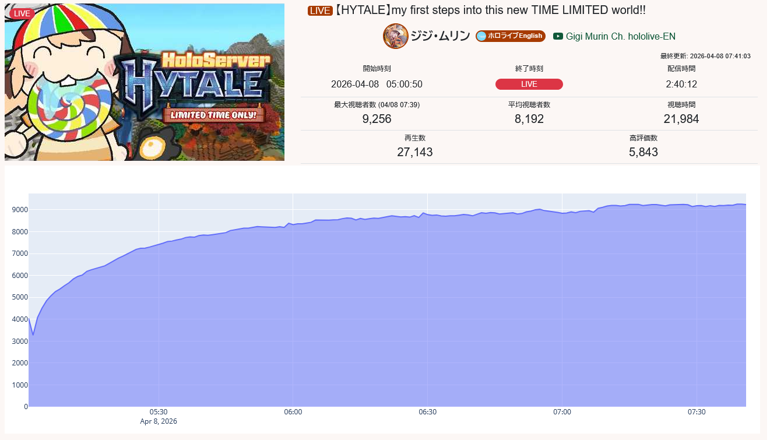The height and width of the screenshot is (440, 770).
Task: Click the 配信時間 label
Action: (681, 69)
